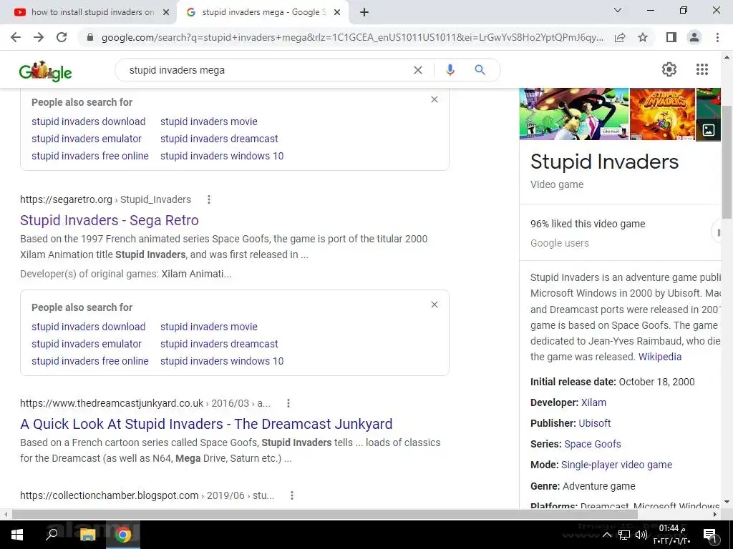Screen dimensions: 733x549
Task: Open Windows taskbar search
Action: [x=52, y=533]
